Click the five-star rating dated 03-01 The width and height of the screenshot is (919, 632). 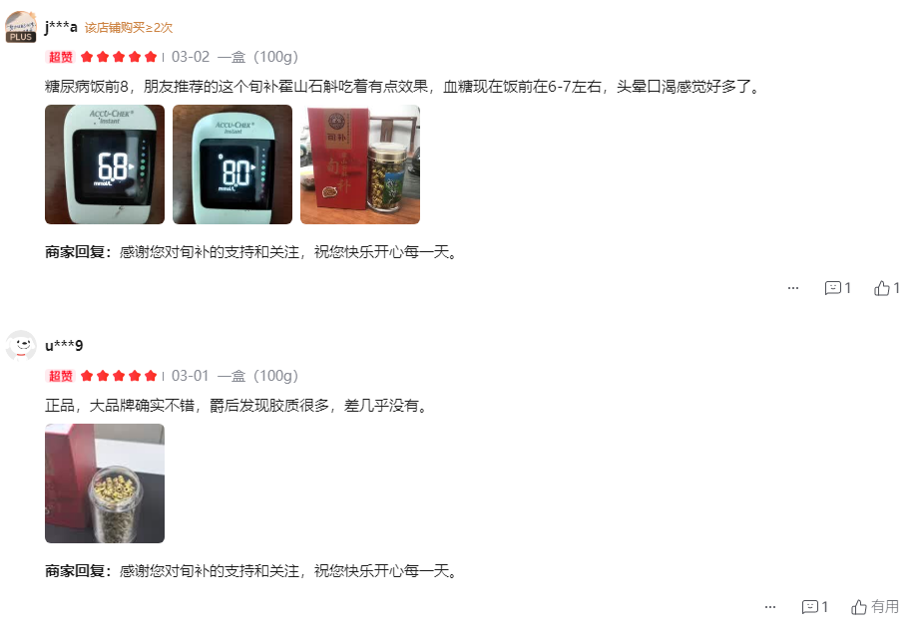pyautogui.click(x=119, y=376)
